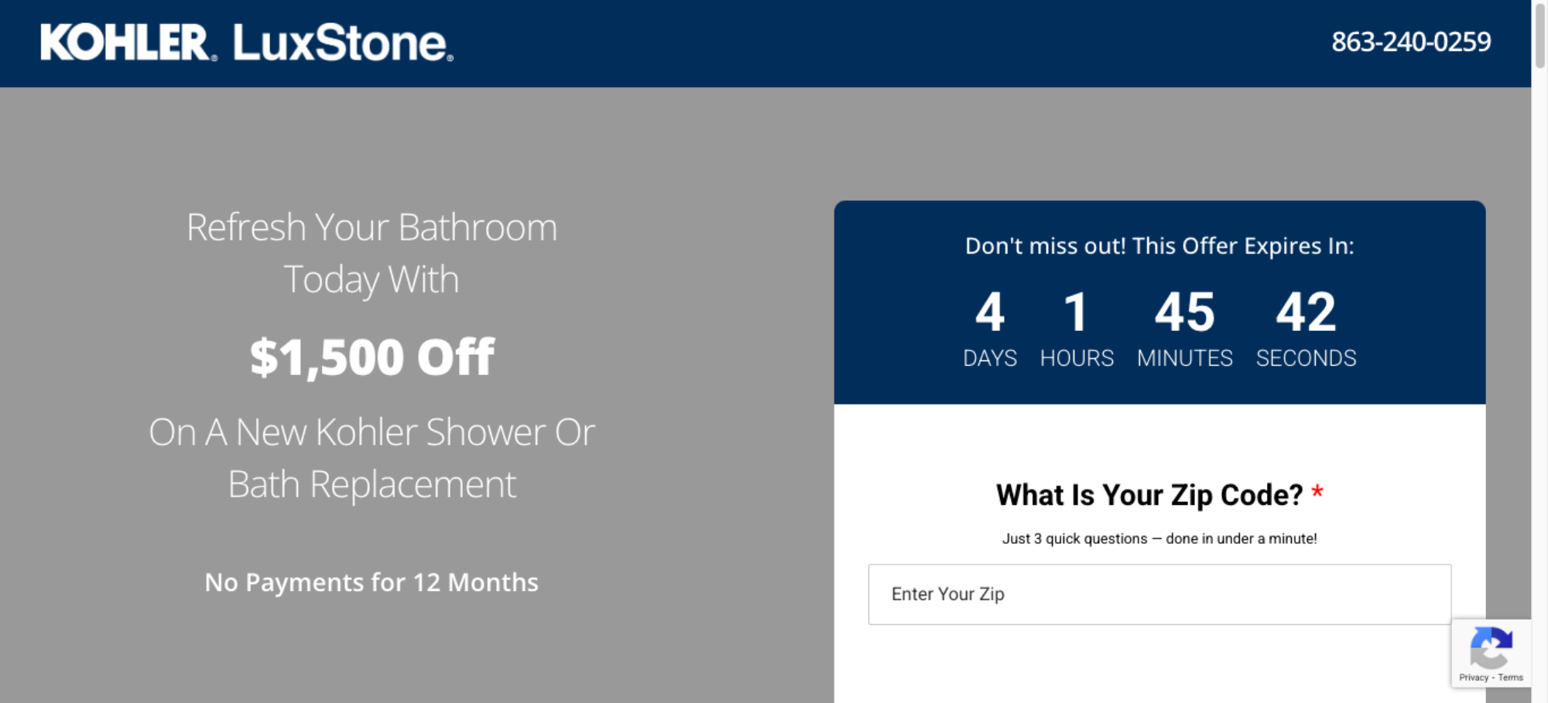Screen dimensions: 1548x703
Task: Click the red required asterisk
Action: point(1317,493)
